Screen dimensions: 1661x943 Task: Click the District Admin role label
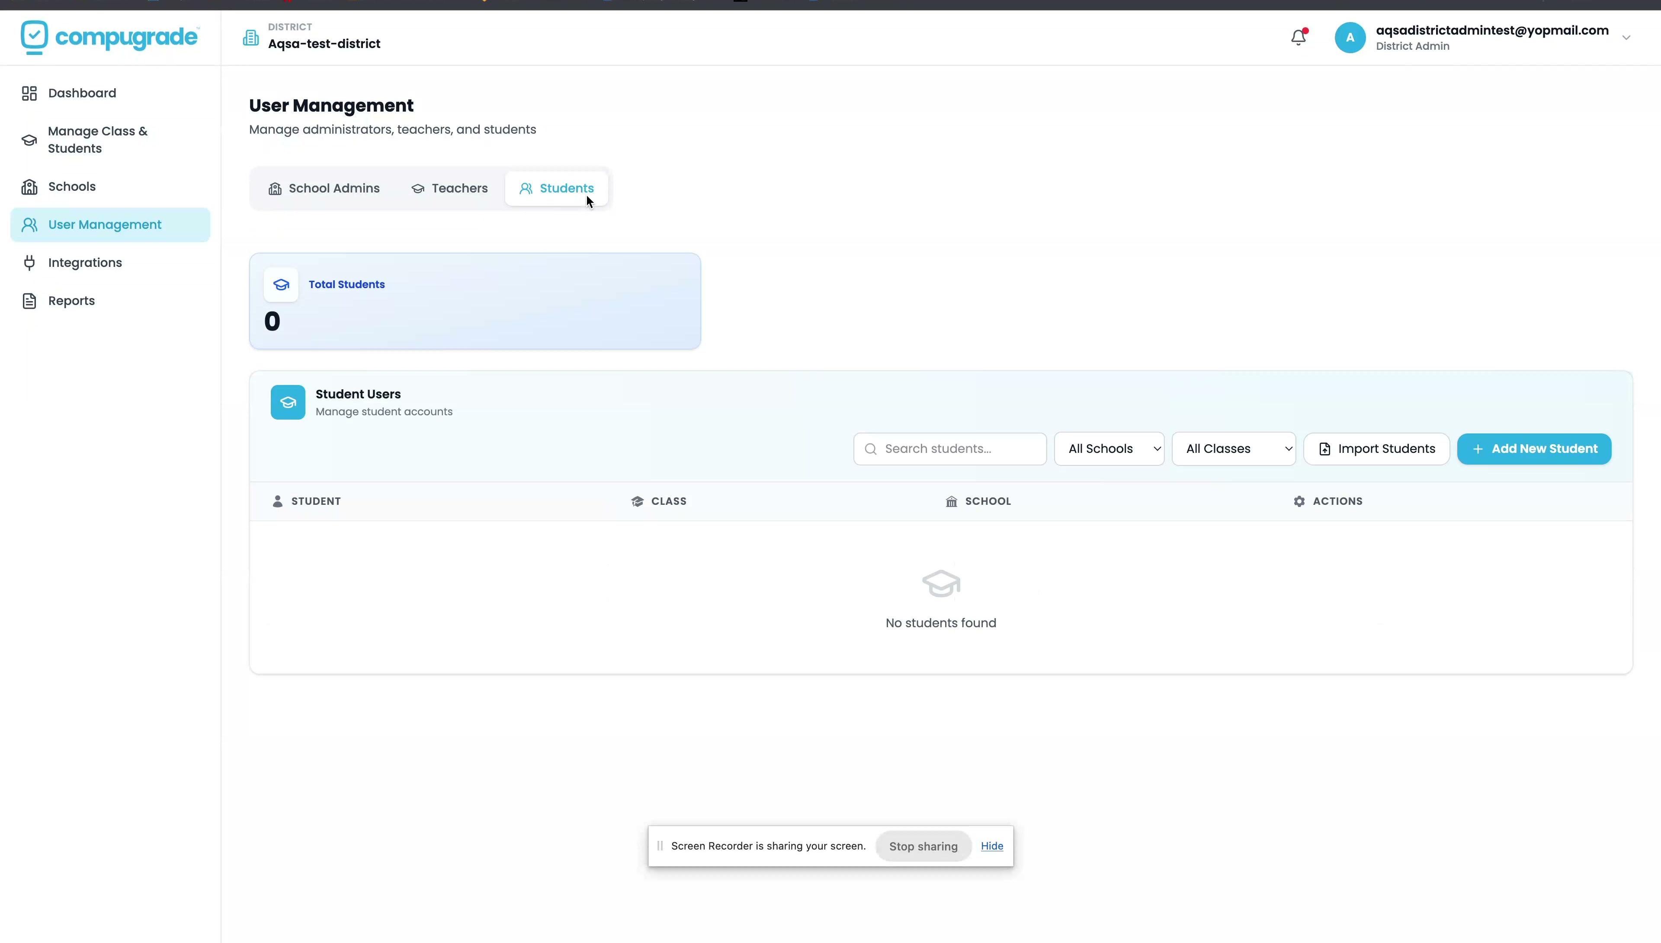click(1413, 46)
